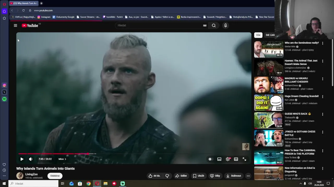
Task: Reload the page
Action: pyautogui.click(x=23, y=10)
